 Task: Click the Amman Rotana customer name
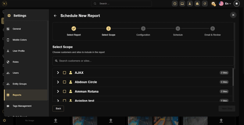tap(87, 91)
